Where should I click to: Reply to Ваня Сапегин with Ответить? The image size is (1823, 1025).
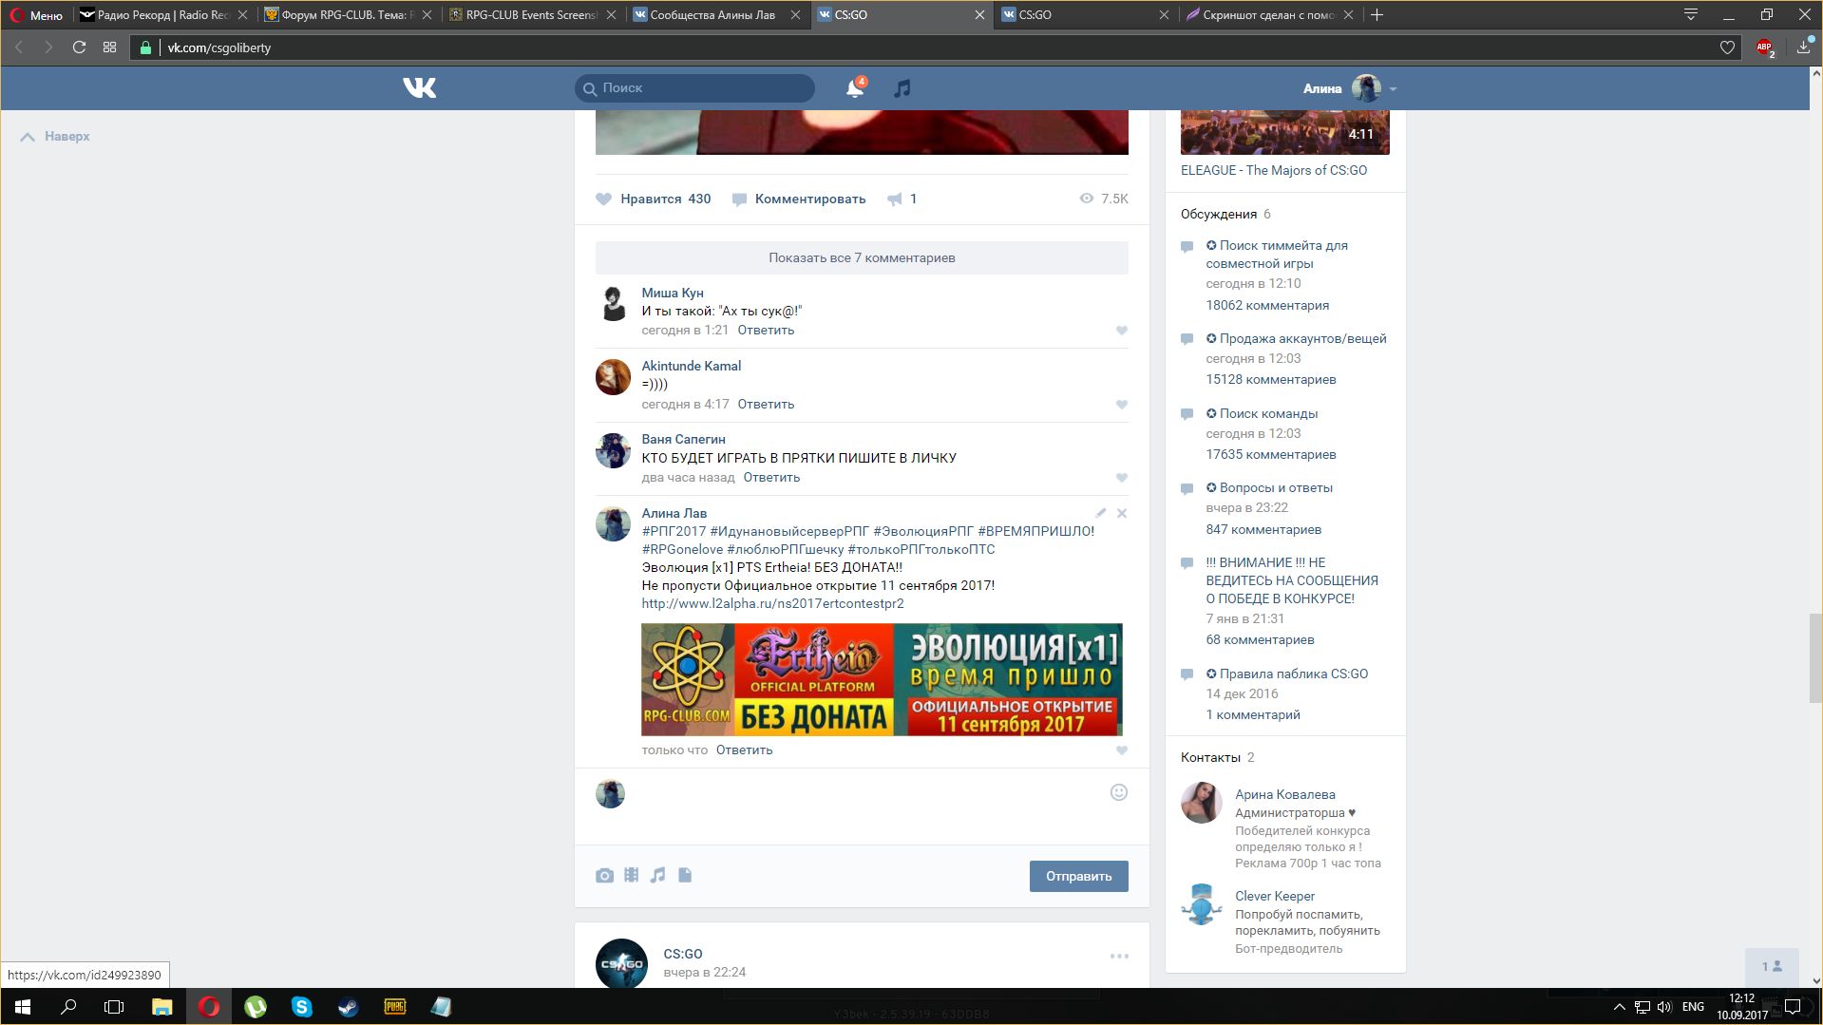click(771, 478)
